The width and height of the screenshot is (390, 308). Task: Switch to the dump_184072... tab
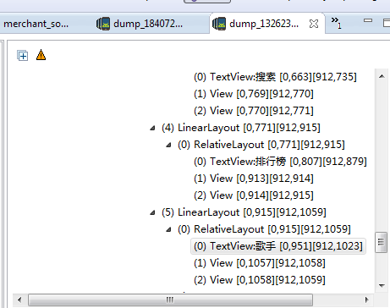point(148,24)
